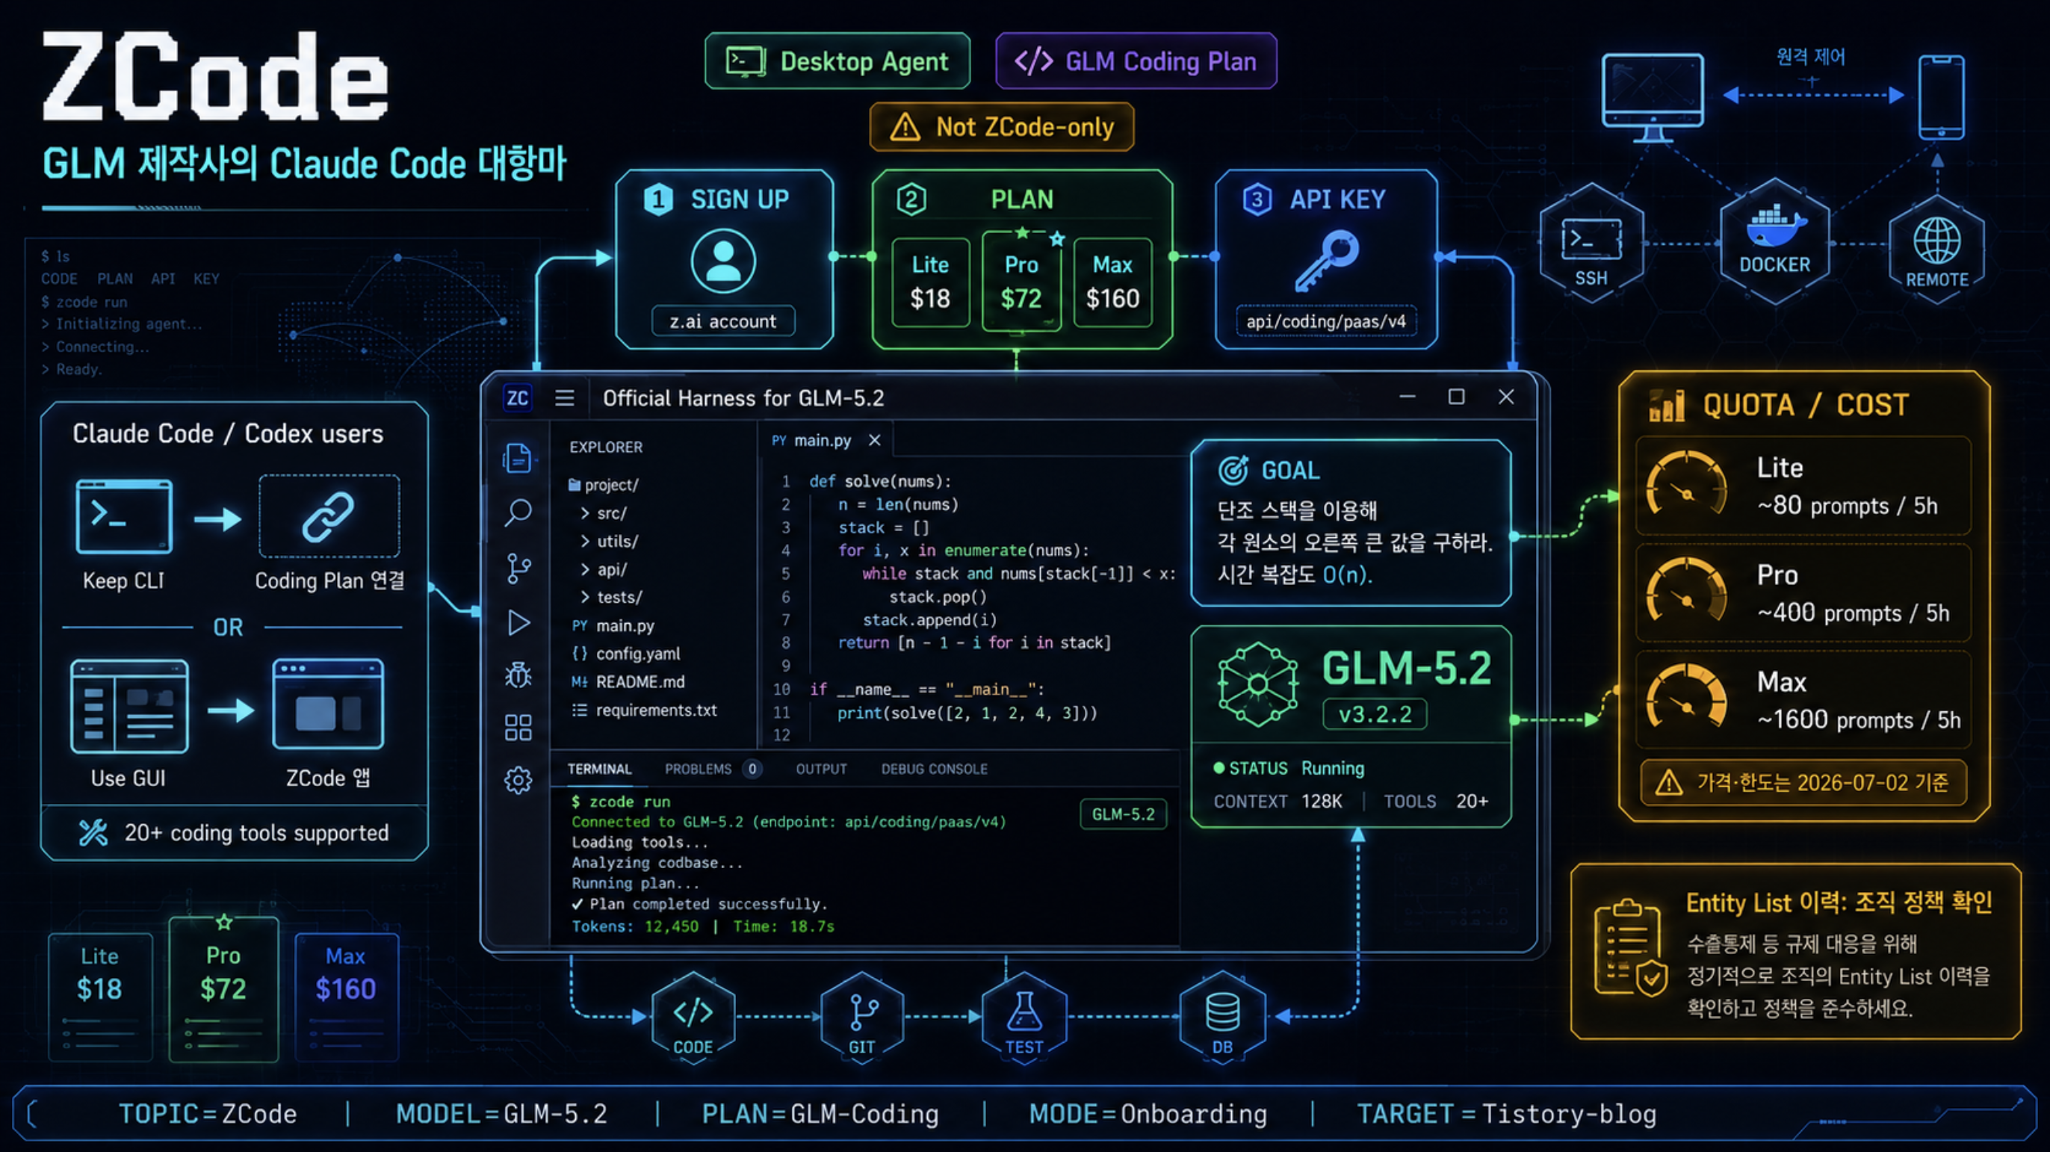
Task: Click the Run play triangle in the activity bar
Action: 519,622
